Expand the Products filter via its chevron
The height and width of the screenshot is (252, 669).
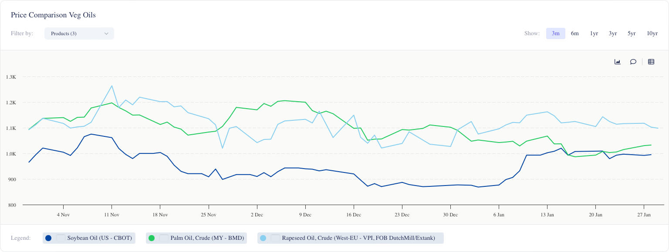click(106, 33)
